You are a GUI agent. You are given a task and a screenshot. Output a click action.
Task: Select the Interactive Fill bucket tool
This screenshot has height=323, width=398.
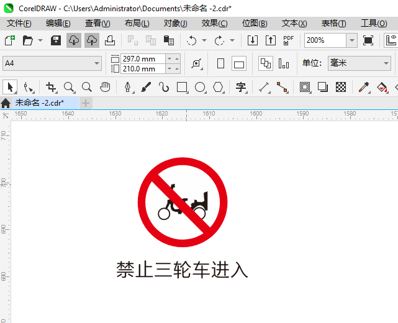point(382,88)
